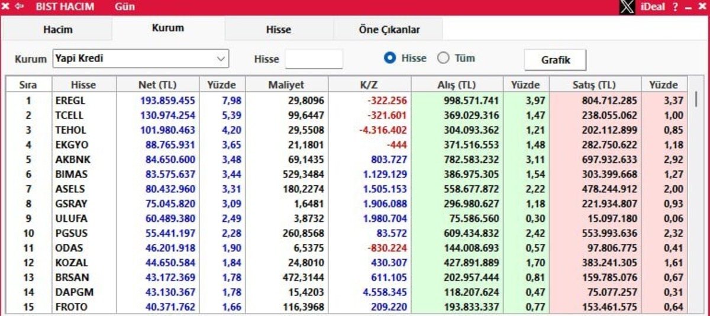
Task: Click Alış value 609.434.832
Action: click(x=472, y=234)
